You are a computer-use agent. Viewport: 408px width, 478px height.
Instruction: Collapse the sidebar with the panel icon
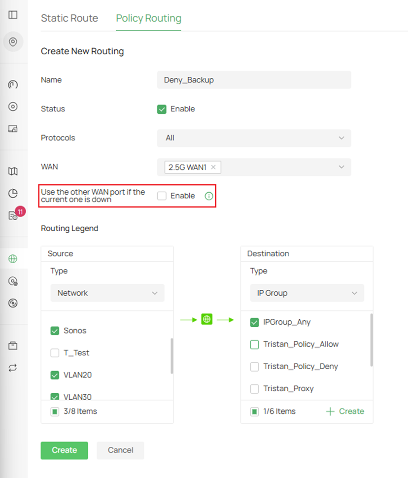coord(13,15)
